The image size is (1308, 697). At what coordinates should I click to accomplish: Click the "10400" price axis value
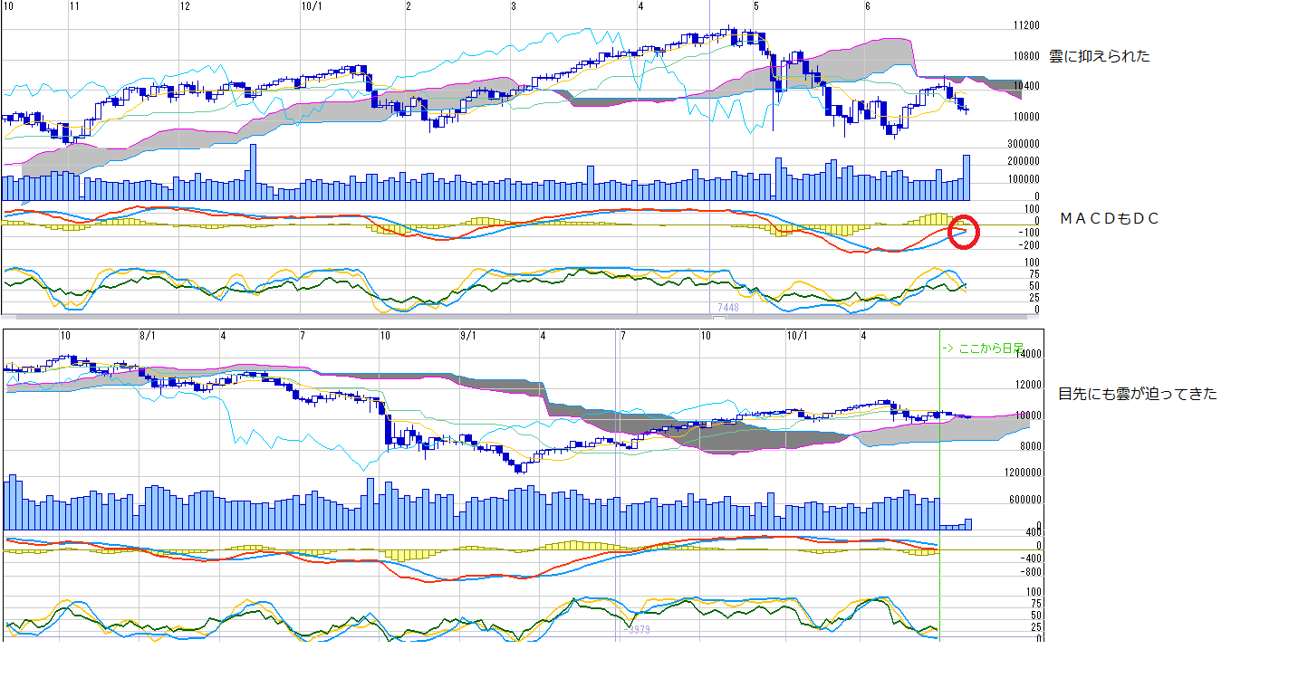pyautogui.click(x=1026, y=87)
